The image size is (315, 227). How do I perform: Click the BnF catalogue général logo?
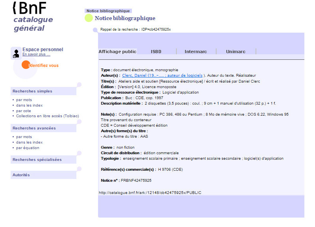click(33, 17)
